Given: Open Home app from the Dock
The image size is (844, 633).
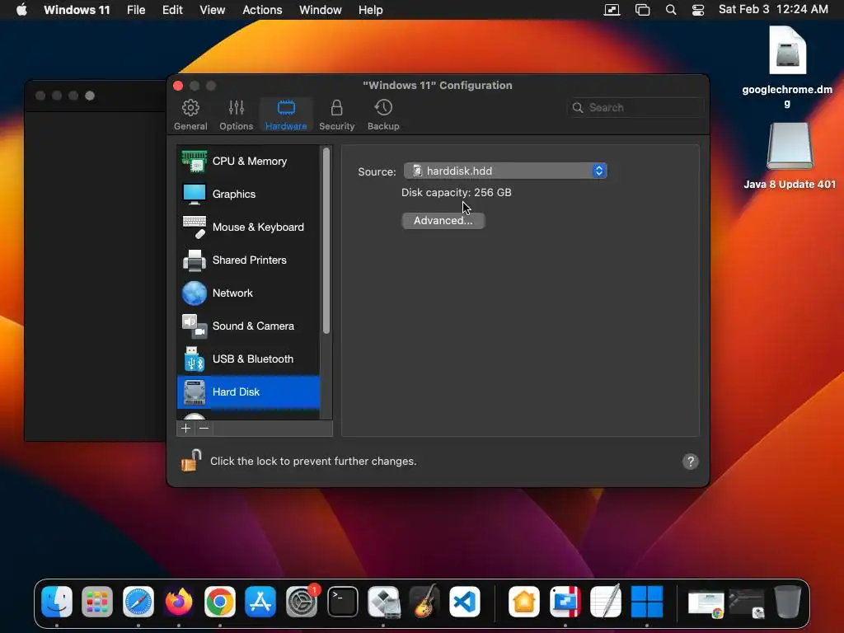Looking at the screenshot, I should pos(524,601).
